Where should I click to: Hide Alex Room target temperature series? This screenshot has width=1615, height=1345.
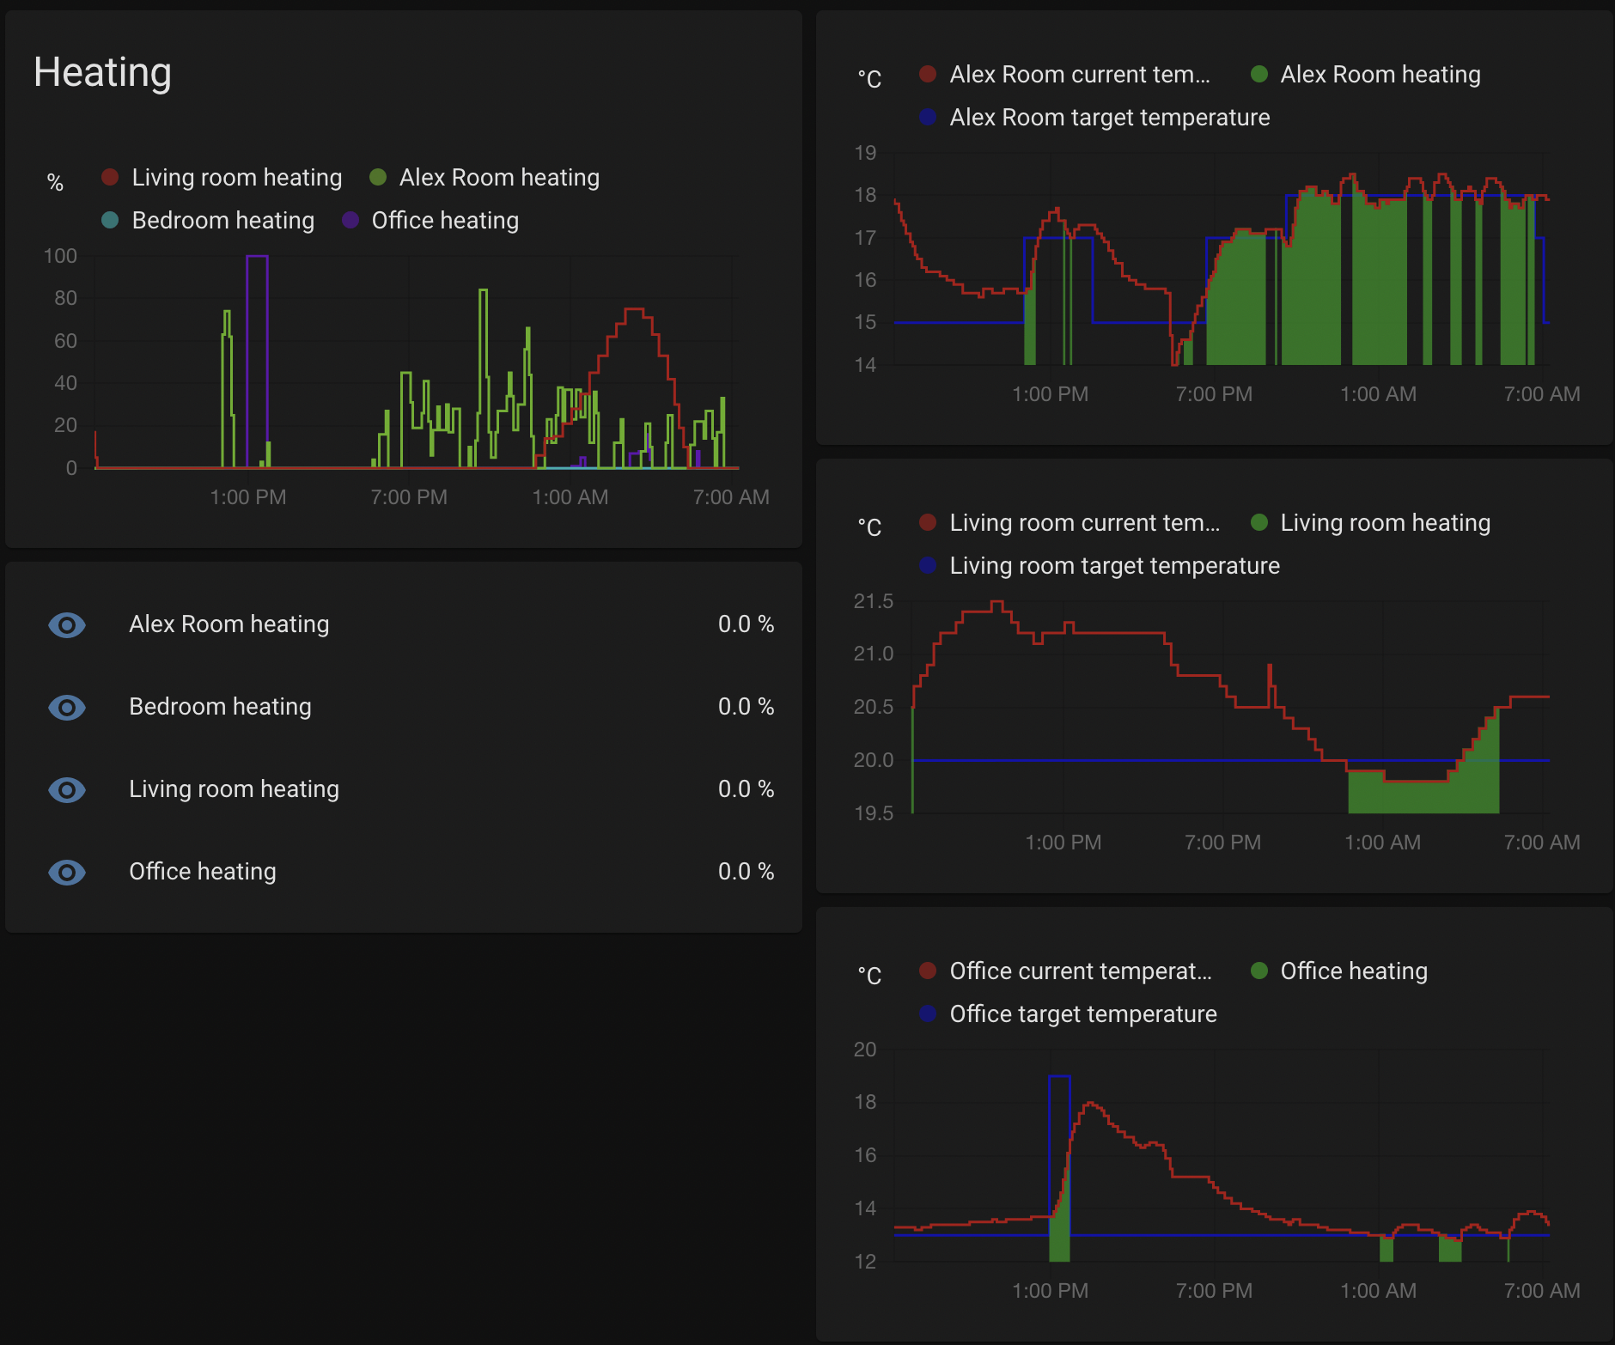click(1094, 118)
